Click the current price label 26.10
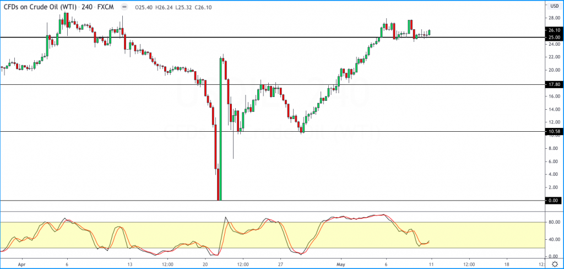Viewport: 564px width, 269px height. [x=554, y=31]
